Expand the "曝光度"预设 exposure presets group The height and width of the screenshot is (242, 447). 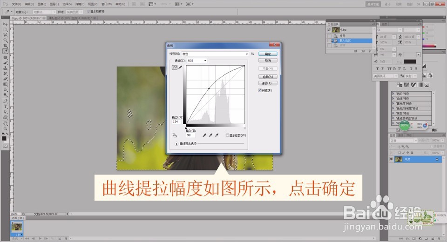pos(393,103)
